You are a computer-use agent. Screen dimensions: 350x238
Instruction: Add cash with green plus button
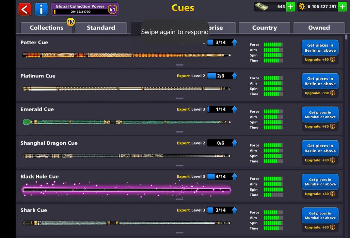pyautogui.click(x=290, y=7)
